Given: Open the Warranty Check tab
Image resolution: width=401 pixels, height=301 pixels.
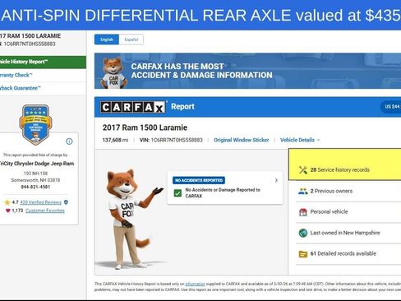Looking at the screenshot, I should click(43, 75).
